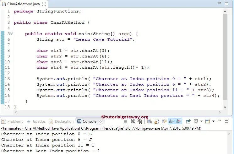Viewport: 234px width, 154px height.
Task: Close the Console view tab
Action: coord(101,122)
